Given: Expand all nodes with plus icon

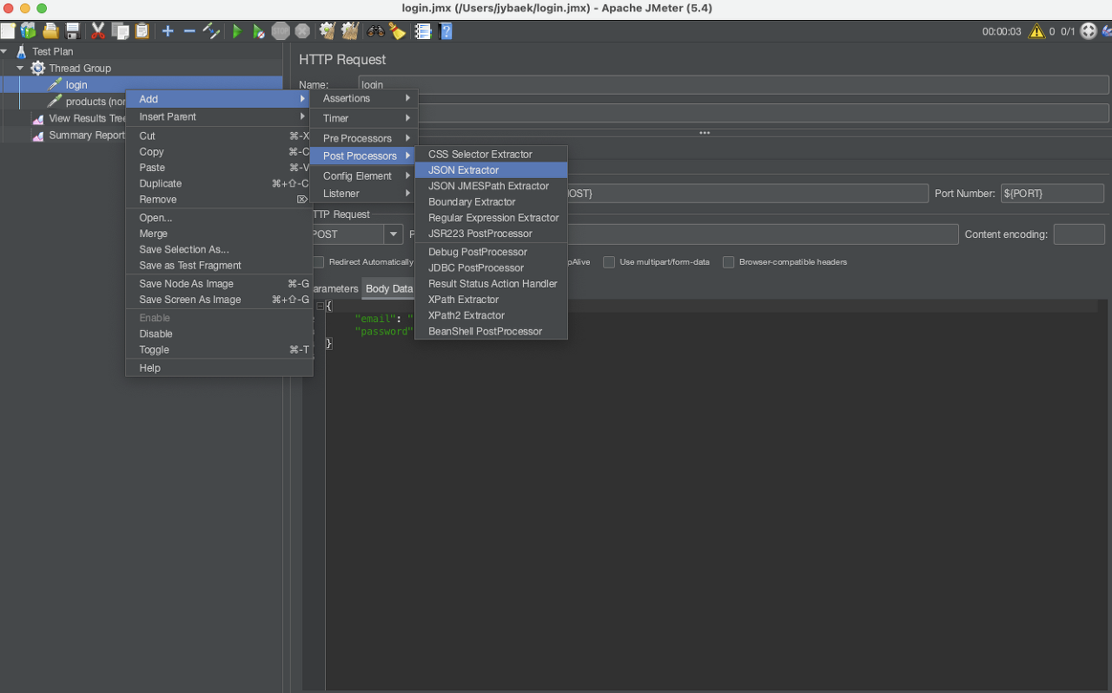Looking at the screenshot, I should pyautogui.click(x=168, y=31).
